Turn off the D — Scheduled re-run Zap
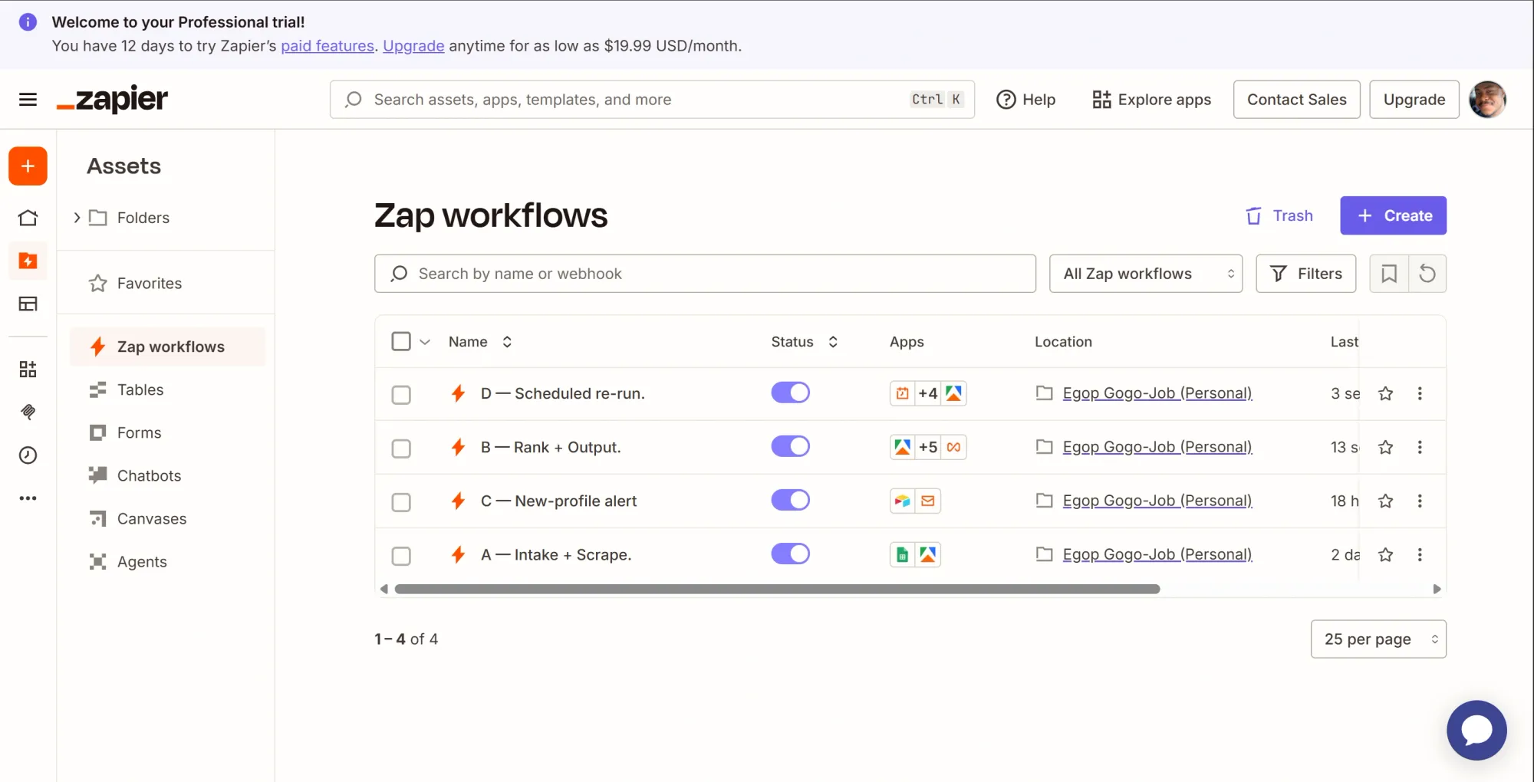The image size is (1534, 782). pyautogui.click(x=790, y=393)
